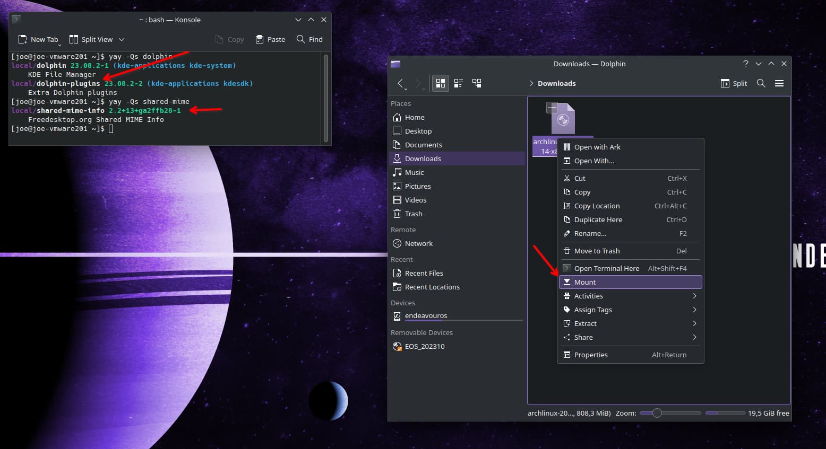Toggle the selection marker on the ISO file
Image resolution: width=826 pixels, height=449 pixels.
point(552,108)
